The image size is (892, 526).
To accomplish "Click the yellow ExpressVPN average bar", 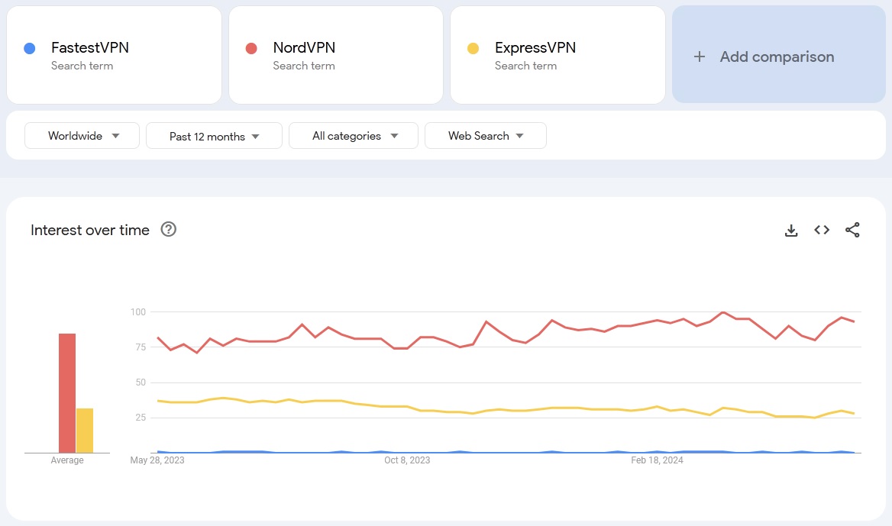I will 85,431.
